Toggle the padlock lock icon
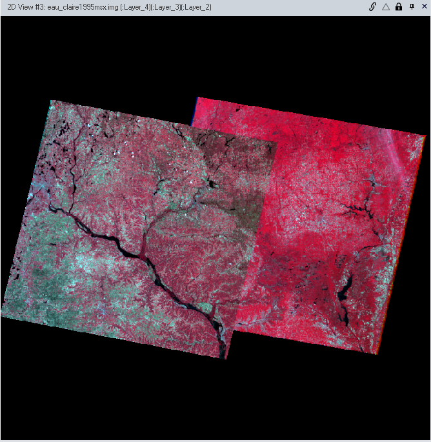431x442 pixels. (x=399, y=6)
